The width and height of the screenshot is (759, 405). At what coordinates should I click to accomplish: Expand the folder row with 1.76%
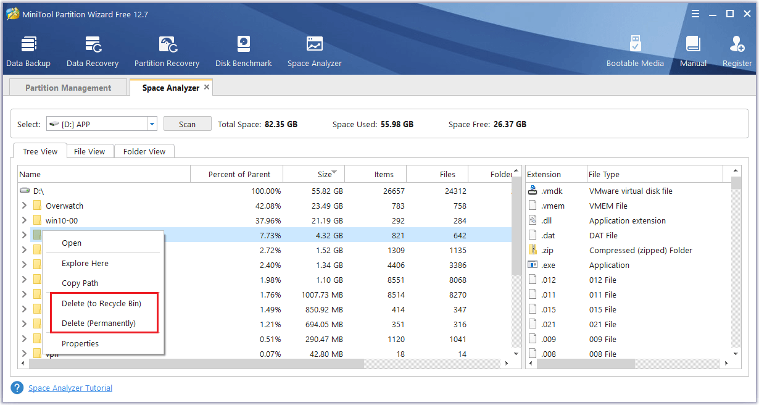(x=24, y=294)
